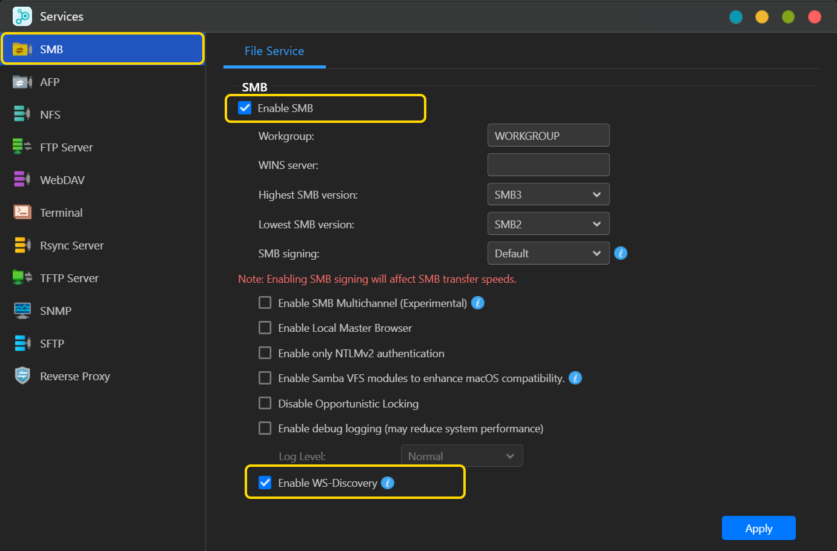Open the FTP Server icon
This screenshot has width=837, height=551.
pyautogui.click(x=22, y=147)
